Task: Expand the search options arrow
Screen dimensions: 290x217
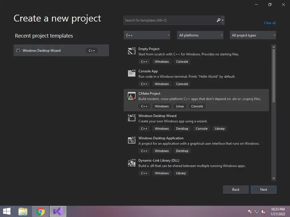Action: 223,20
